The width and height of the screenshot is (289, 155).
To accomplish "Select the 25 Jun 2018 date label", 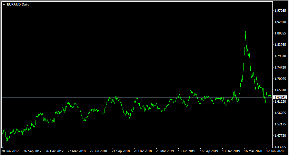I will click(x=98, y=151).
